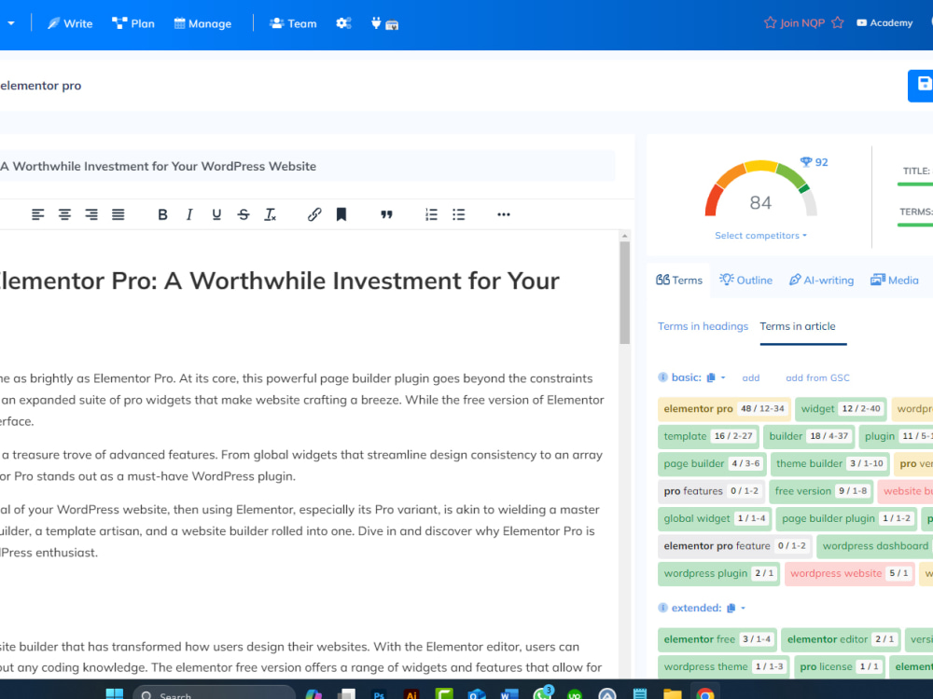The height and width of the screenshot is (699, 933).
Task: Switch to the Terms tab
Action: (679, 280)
